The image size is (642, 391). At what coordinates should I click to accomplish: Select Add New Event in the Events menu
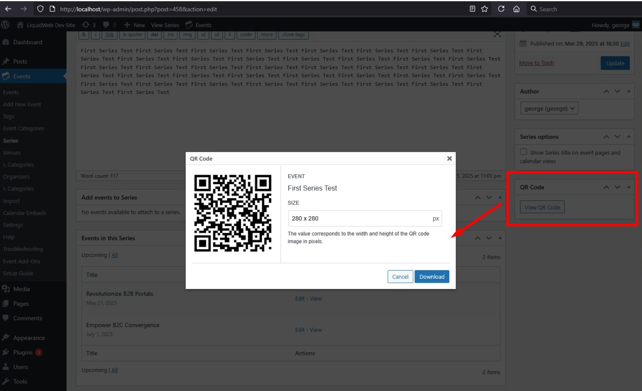click(22, 104)
